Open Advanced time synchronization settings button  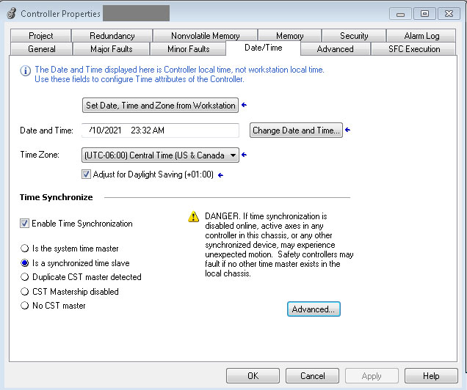(x=314, y=309)
